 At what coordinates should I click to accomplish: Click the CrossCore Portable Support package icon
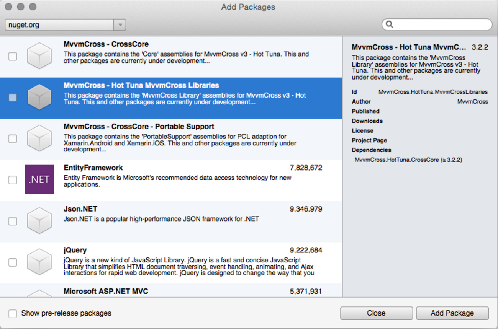[39, 138]
